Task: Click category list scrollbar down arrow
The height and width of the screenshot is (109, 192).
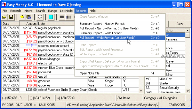Action: click(188, 91)
